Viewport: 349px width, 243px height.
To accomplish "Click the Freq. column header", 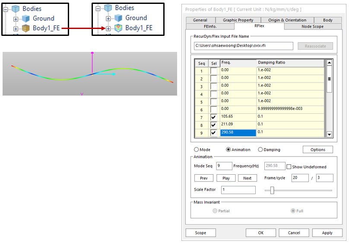I will [x=238, y=63].
